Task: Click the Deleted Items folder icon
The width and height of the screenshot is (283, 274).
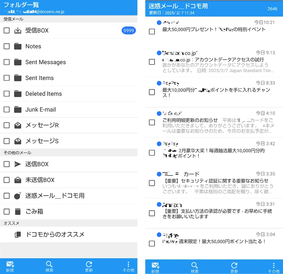Action: click(18, 94)
